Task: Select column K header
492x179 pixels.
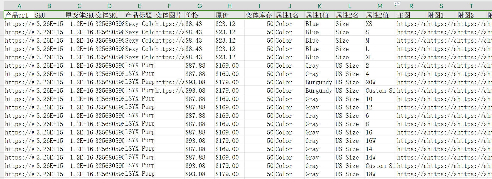Action: tap(320, 6)
